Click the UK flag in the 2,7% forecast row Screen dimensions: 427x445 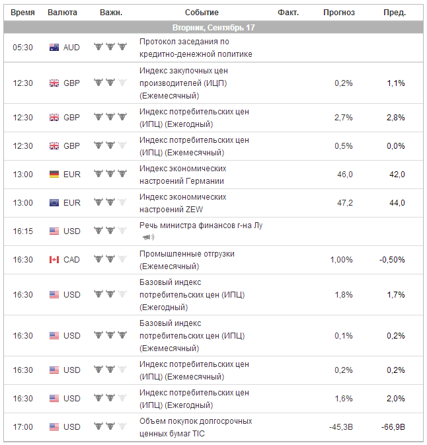[54, 118]
